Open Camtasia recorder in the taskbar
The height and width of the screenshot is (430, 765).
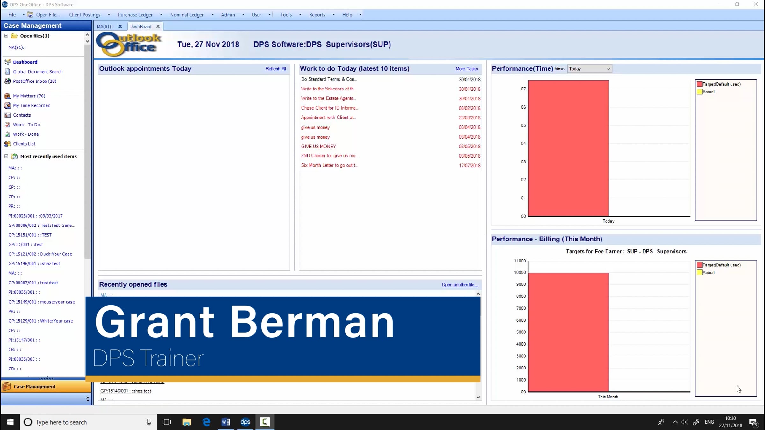(x=265, y=422)
